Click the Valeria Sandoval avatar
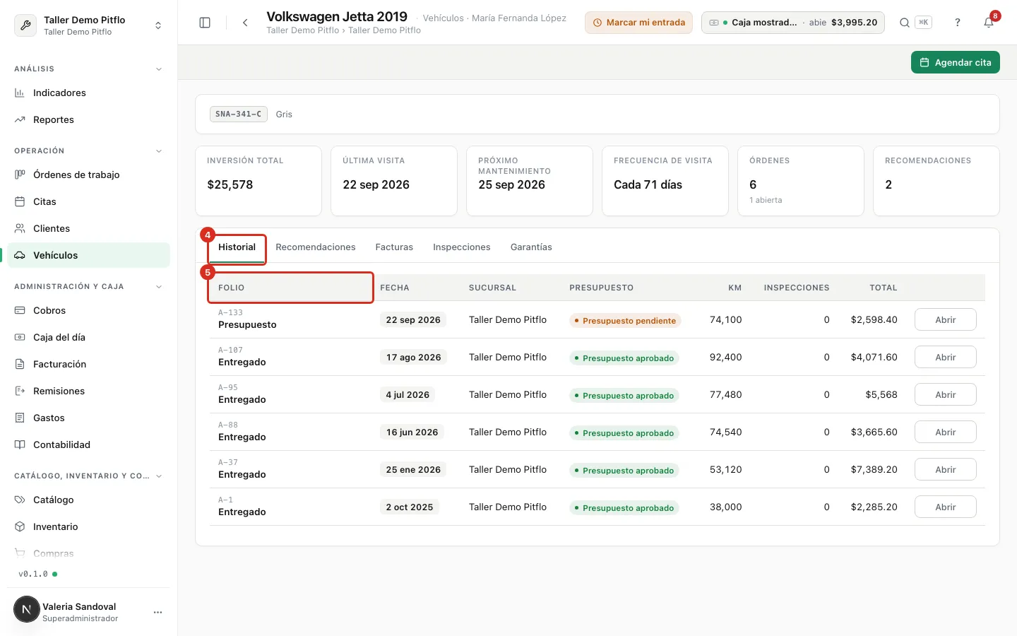The image size is (1017, 636). (x=27, y=609)
